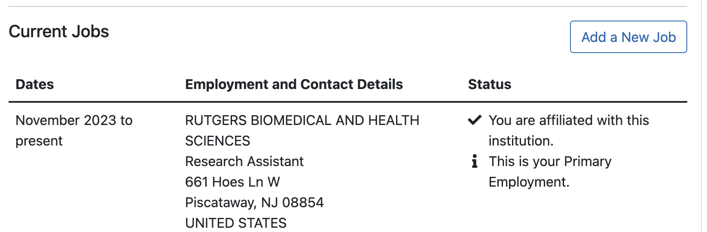
Task: Click the You are affiliated with this text
Action: coord(569,120)
